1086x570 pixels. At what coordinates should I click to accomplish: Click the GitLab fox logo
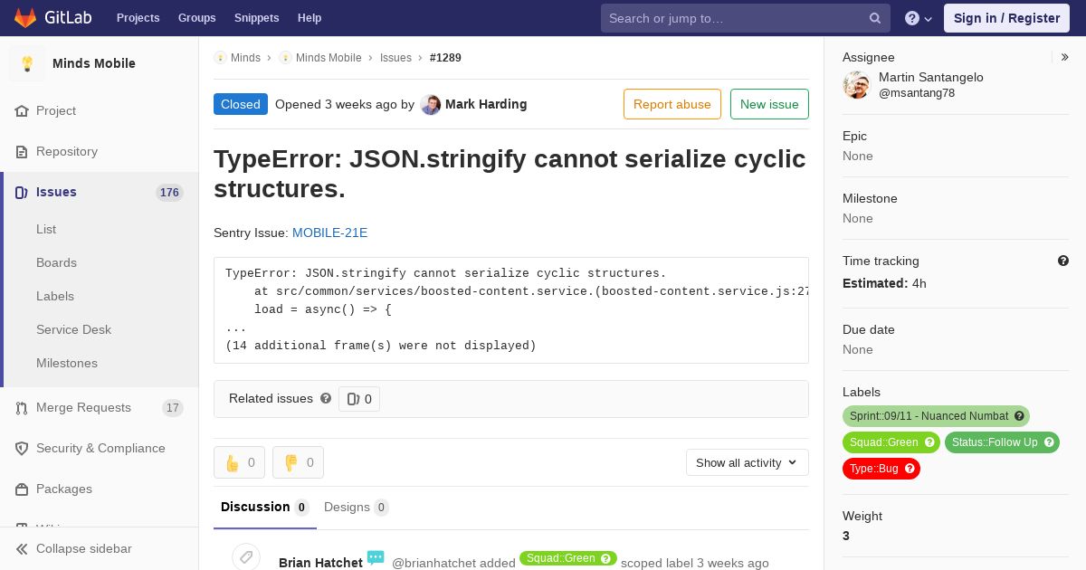tap(25, 17)
